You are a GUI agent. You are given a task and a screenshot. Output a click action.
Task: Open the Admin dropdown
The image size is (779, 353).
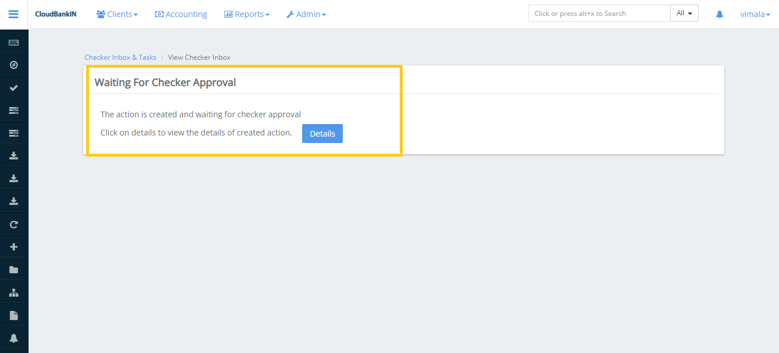click(x=306, y=14)
